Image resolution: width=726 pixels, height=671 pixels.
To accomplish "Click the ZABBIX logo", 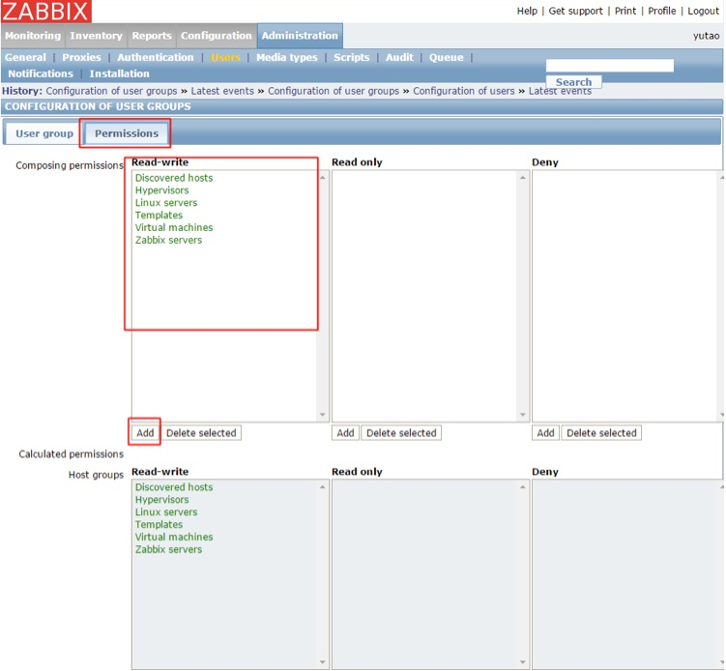I will tap(46, 11).
